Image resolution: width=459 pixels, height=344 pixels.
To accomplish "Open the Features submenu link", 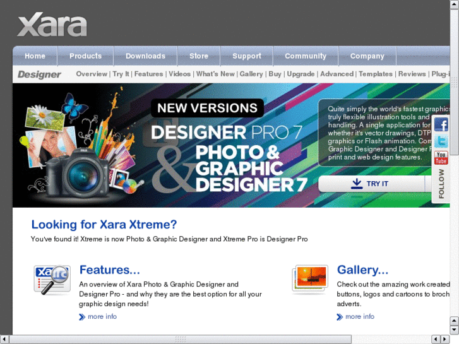I will coord(149,74).
